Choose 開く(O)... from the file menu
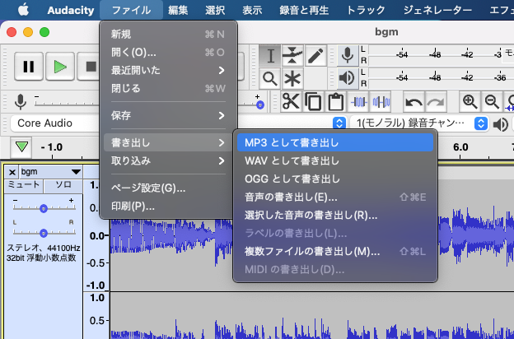The image size is (514, 339). pos(168,52)
